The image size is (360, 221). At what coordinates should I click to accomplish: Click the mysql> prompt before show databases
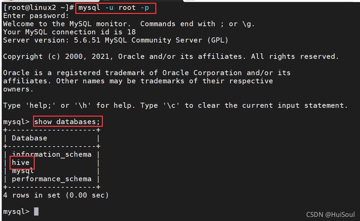tap(16, 122)
